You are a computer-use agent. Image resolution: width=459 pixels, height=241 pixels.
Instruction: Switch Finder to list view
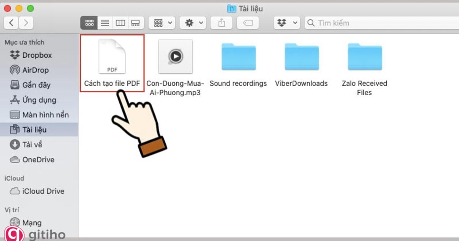click(104, 23)
